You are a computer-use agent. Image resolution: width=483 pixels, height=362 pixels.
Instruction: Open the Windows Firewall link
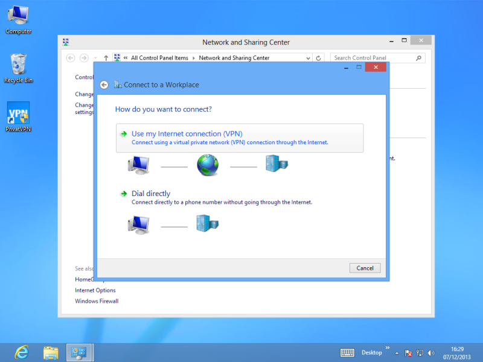[x=97, y=301]
